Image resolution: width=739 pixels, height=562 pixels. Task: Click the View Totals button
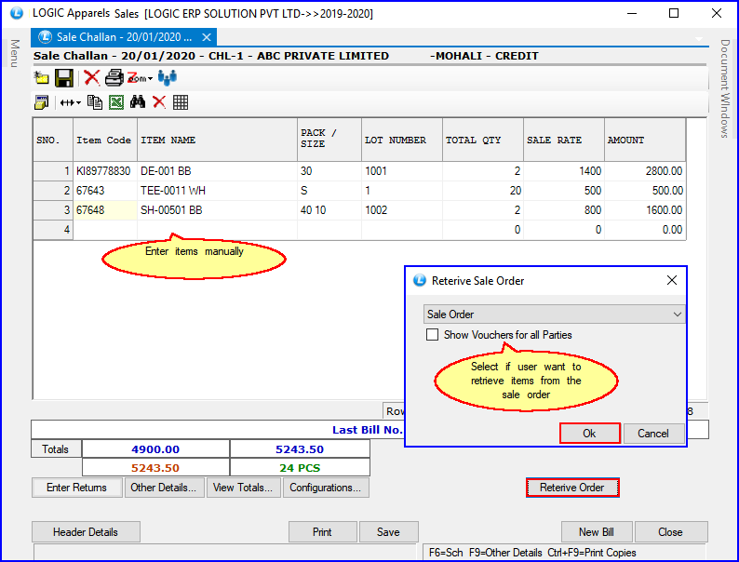243,488
